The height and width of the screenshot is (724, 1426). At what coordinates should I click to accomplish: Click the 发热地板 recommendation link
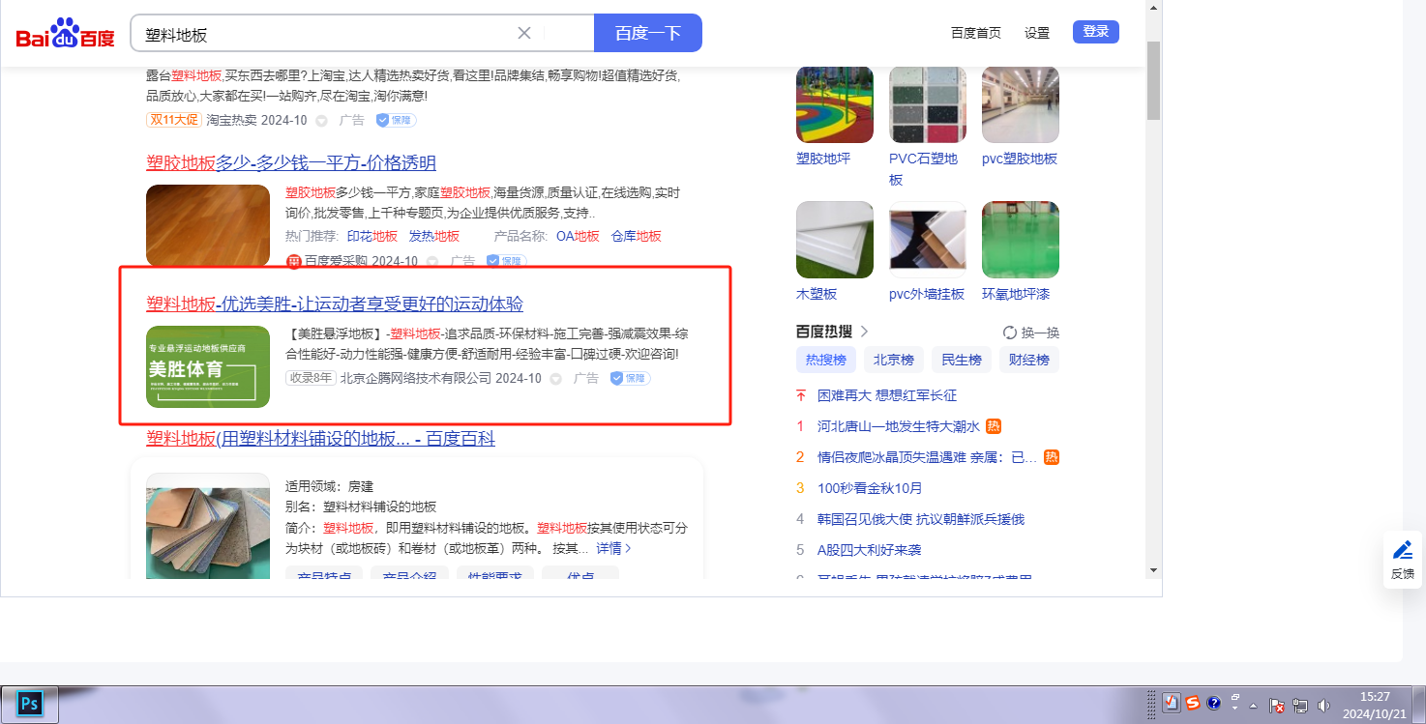click(434, 236)
